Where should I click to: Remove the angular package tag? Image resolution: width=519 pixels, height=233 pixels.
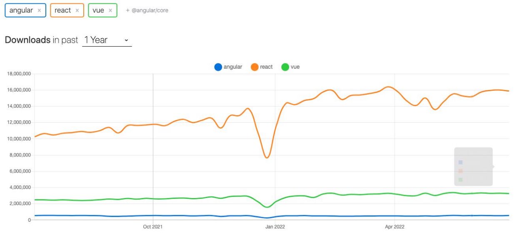pyautogui.click(x=39, y=10)
